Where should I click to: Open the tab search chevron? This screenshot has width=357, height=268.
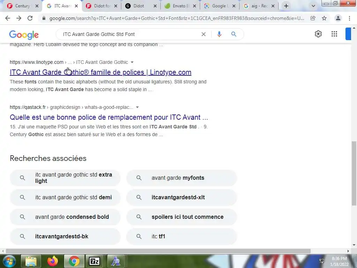313,6
